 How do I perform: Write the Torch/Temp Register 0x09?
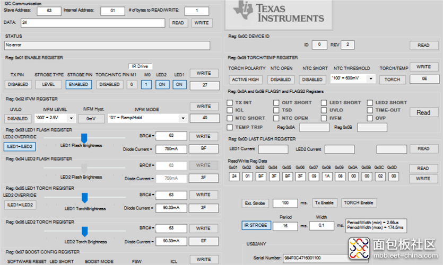424,67
